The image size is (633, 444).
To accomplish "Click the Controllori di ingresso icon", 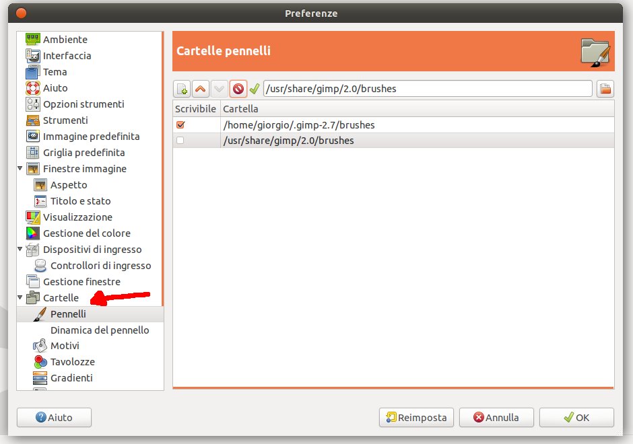I will (40, 265).
